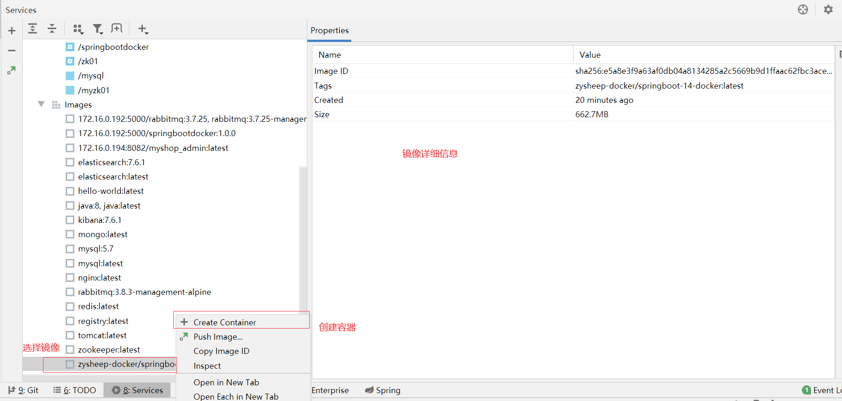Open the 9: Git tool window

click(23, 390)
